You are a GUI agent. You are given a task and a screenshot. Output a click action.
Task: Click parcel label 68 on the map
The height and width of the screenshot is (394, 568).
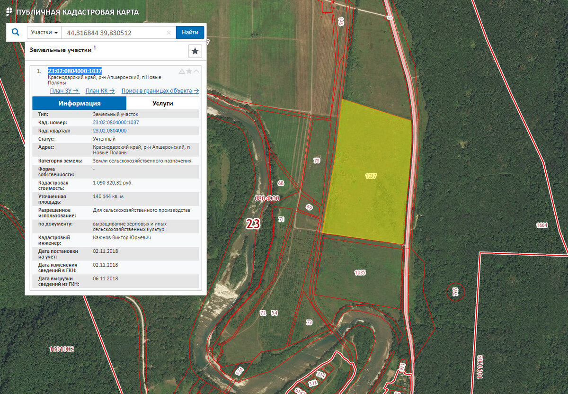click(281, 183)
